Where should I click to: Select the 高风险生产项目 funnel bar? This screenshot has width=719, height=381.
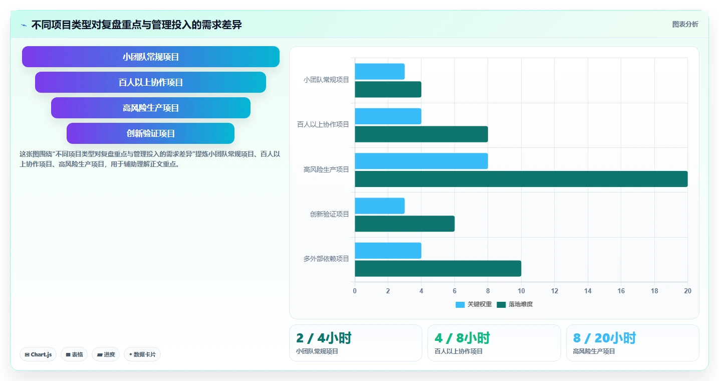tap(151, 108)
